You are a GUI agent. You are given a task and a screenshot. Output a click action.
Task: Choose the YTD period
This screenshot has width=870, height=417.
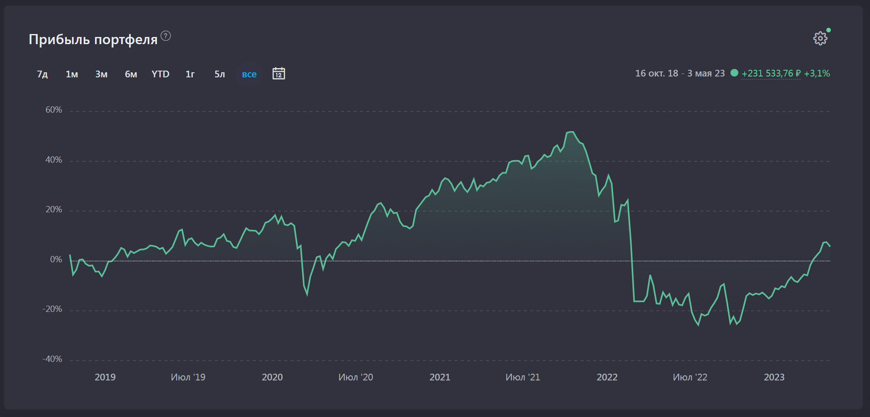click(161, 74)
